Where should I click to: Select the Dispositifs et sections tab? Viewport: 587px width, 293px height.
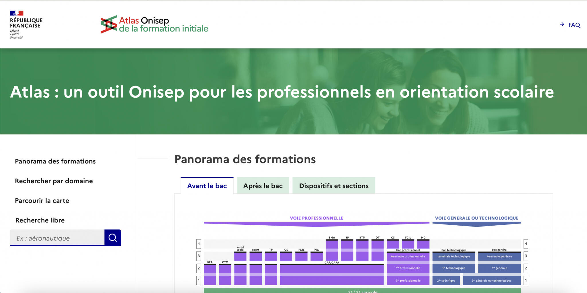tap(334, 186)
